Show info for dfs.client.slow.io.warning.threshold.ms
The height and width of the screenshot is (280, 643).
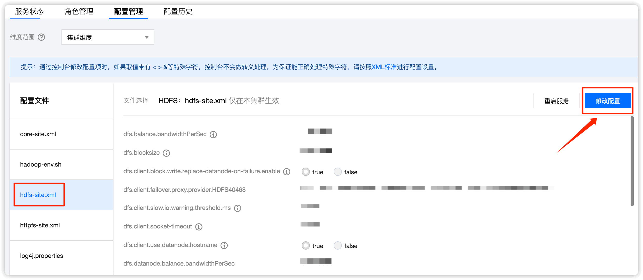[x=238, y=208]
